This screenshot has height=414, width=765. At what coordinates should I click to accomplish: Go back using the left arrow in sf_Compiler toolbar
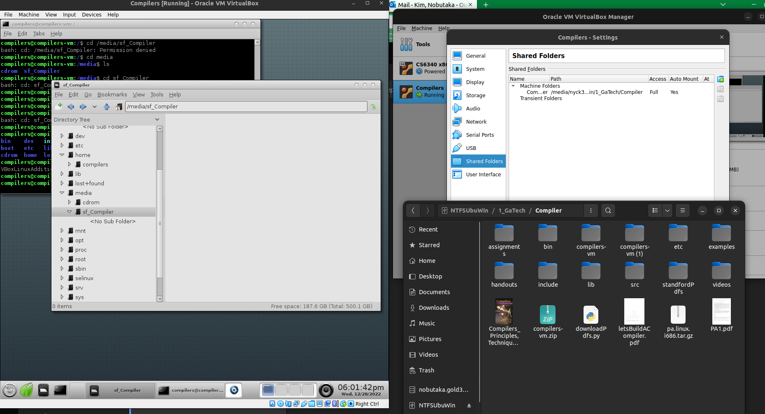point(71,107)
